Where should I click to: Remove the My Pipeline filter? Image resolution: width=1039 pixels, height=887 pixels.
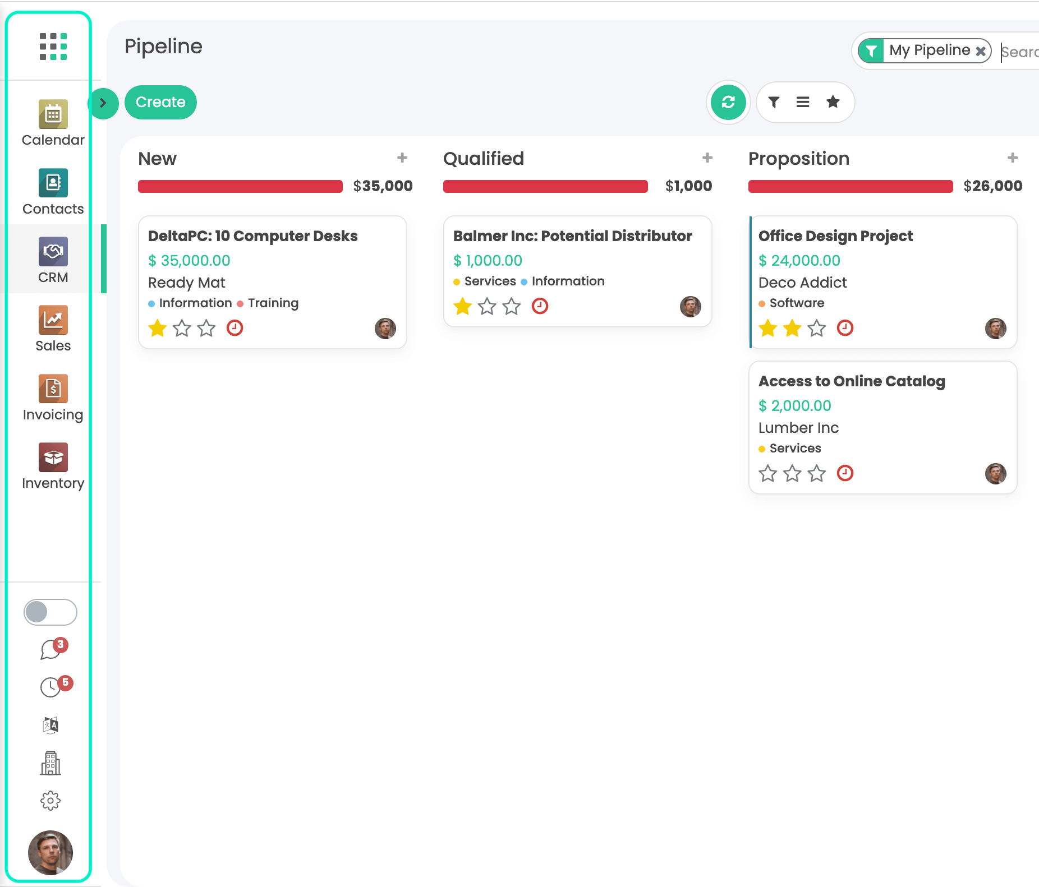(x=981, y=52)
